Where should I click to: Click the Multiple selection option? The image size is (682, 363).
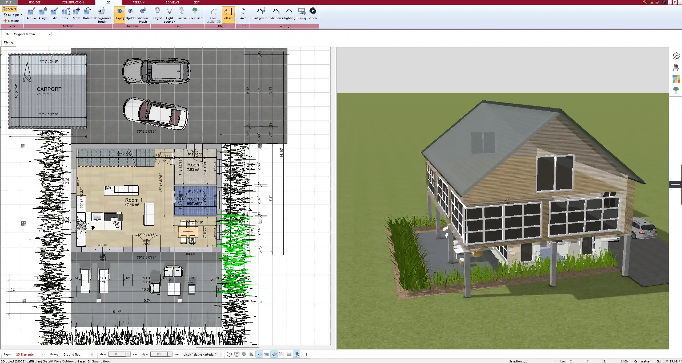click(x=13, y=15)
